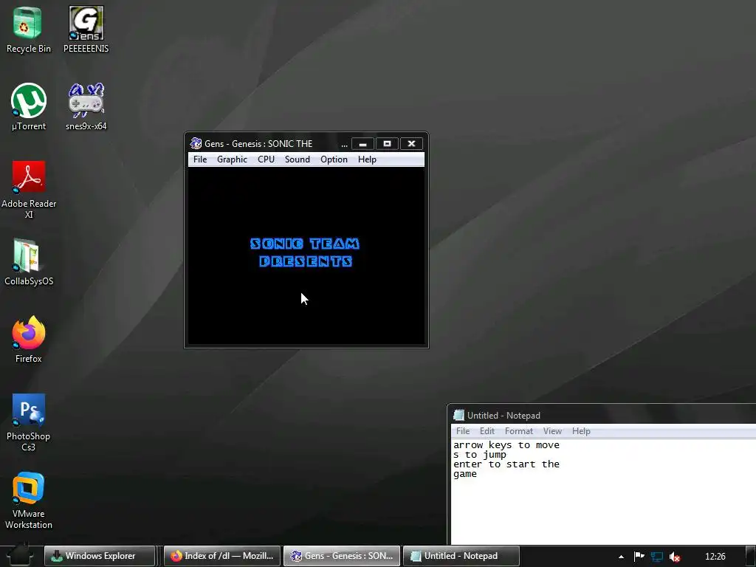Open the Gens CPU menu
Screen dimensions: 756x567
click(x=266, y=159)
